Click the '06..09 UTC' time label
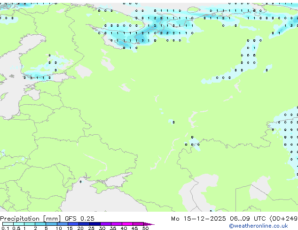Viewport: 298px width, 230px height. (x=248, y=219)
